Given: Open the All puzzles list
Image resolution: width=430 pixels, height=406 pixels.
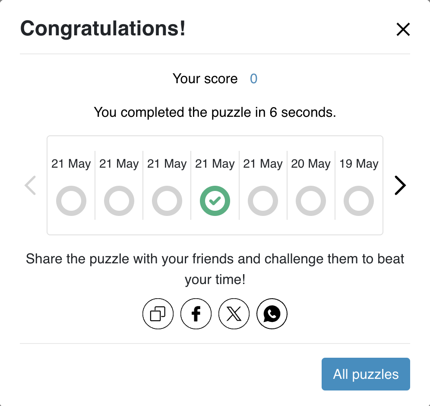Looking at the screenshot, I should tap(366, 374).
